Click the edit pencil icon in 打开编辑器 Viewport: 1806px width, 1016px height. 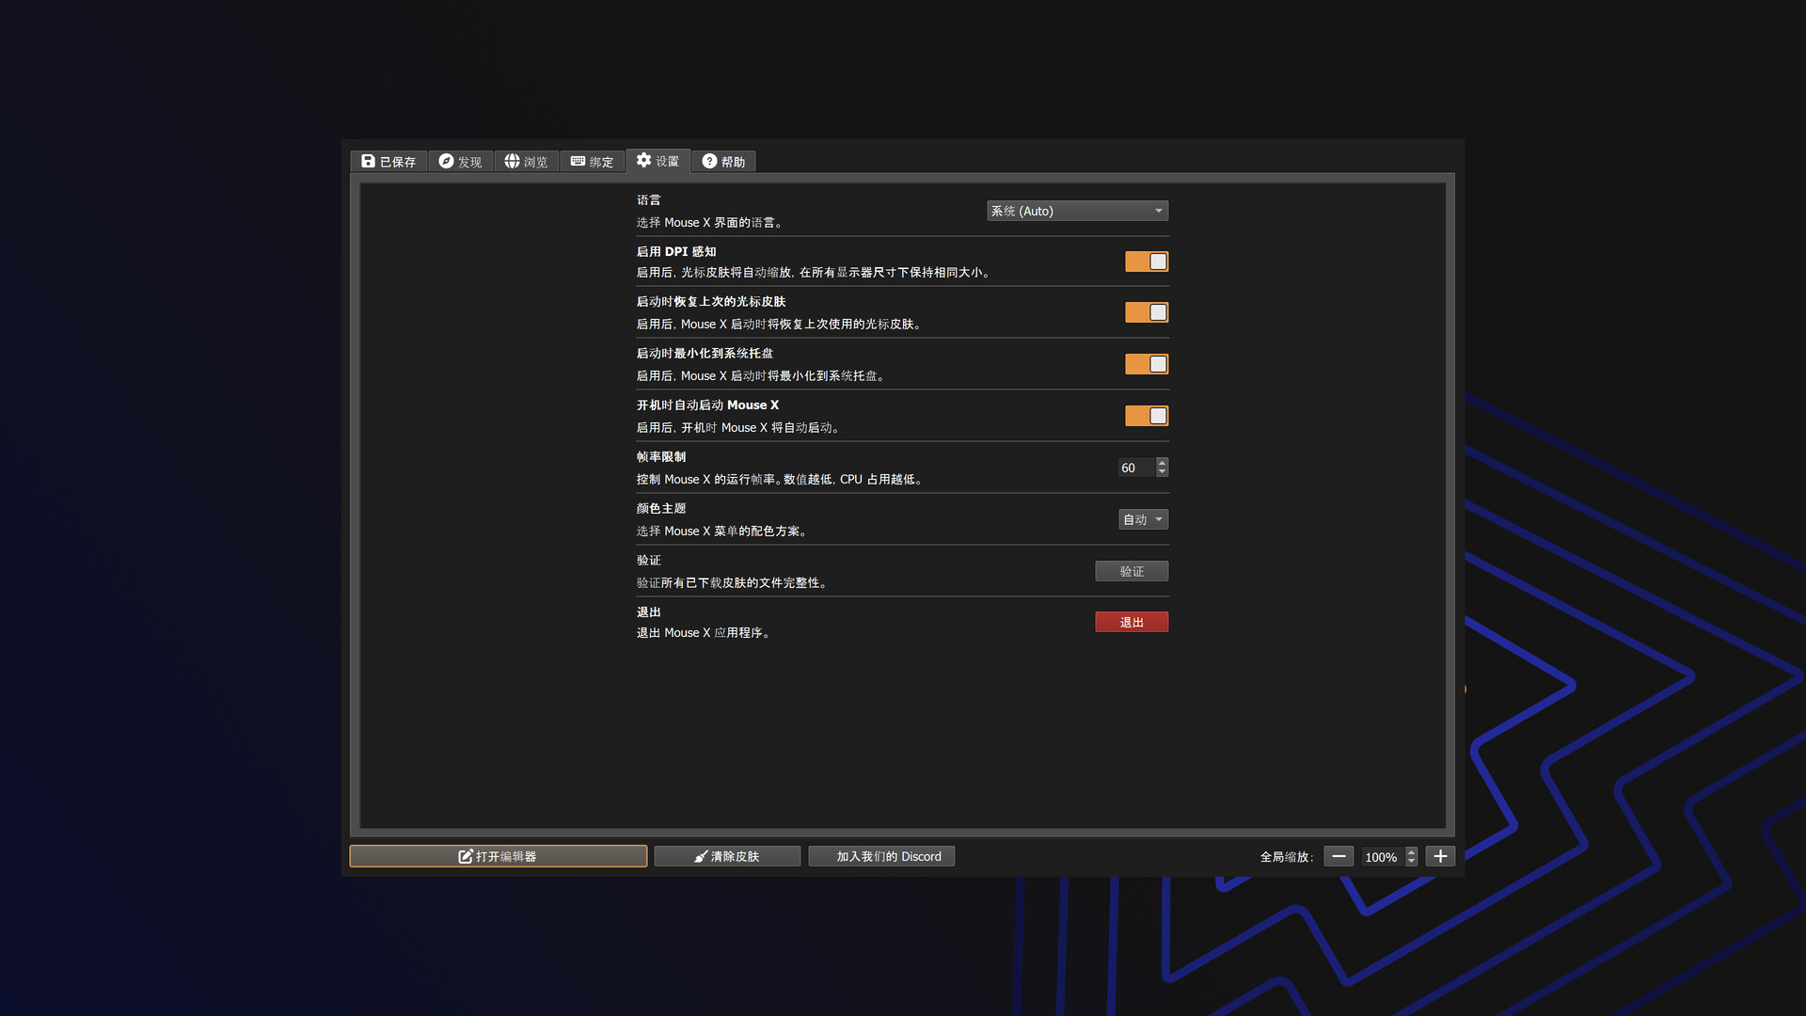pyautogui.click(x=465, y=856)
